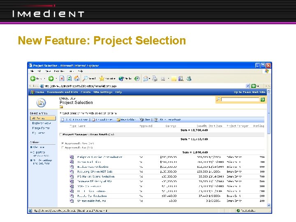Click the page scrollbar up arrow
Screen dimensions: 296x222
coord(268,91)
